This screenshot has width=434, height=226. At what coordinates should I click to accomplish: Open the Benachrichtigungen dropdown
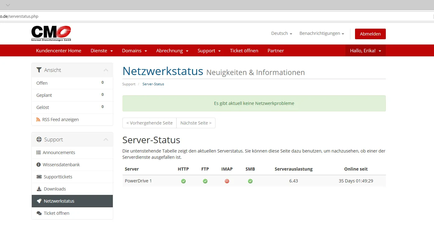322,33
